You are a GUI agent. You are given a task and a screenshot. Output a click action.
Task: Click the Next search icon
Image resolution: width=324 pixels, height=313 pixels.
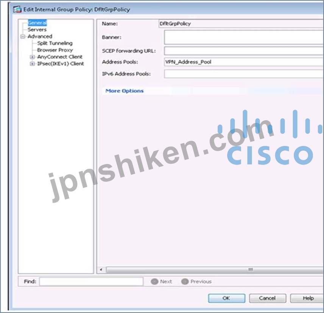[x=154, y=281]
